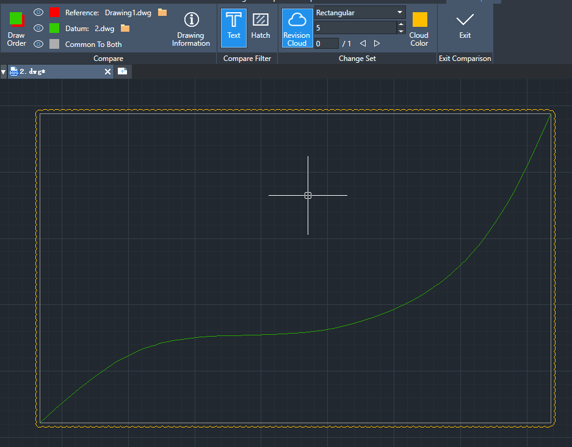Toggle visibility of Reference drawing

38,12
